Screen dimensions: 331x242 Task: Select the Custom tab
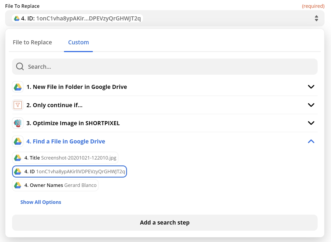pos(78,42)
